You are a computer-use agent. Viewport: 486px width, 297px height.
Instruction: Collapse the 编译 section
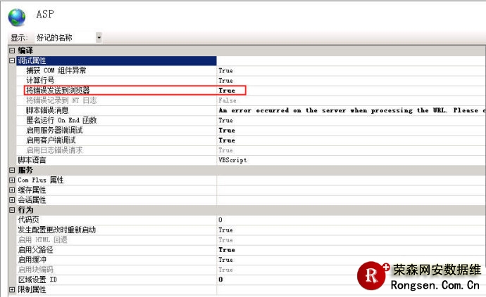pyautogui.click(x=12, y=51)
